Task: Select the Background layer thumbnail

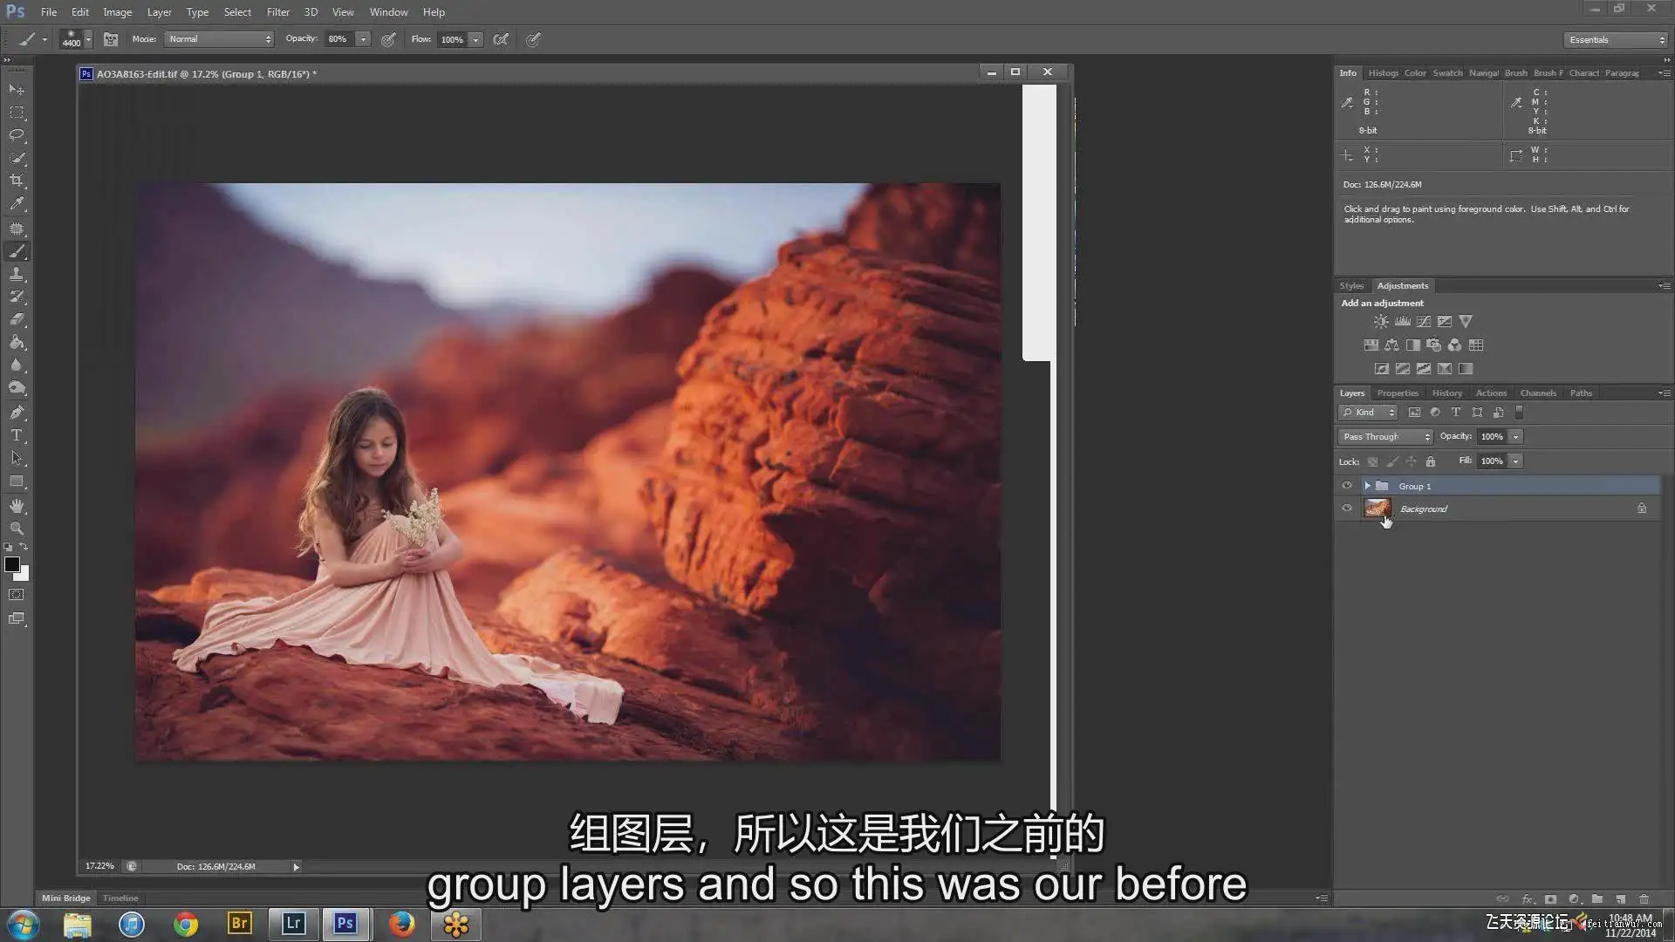Action: (x=1377, y=509)
